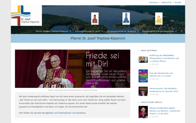The height and width of the screenshot is (123, 196).
Task: Click the page title Pfarrei St. Josef Treptow-Köpenick
Action: (98, 38)
